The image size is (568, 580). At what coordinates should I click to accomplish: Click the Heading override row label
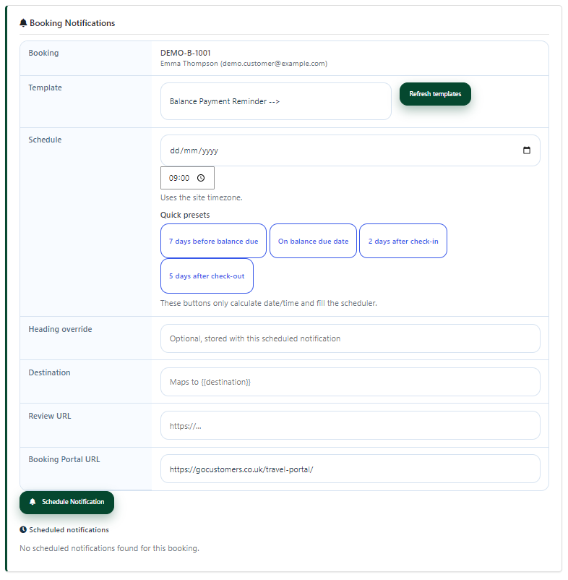(60, 329)
